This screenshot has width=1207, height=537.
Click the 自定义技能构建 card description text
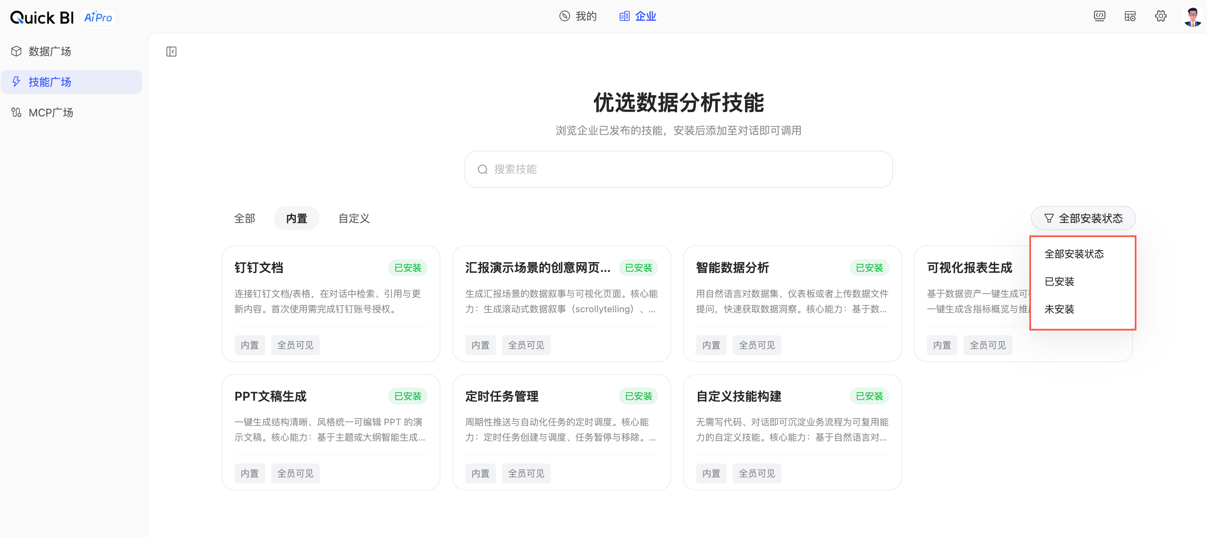pyautogui.click(x=792, y=430)
